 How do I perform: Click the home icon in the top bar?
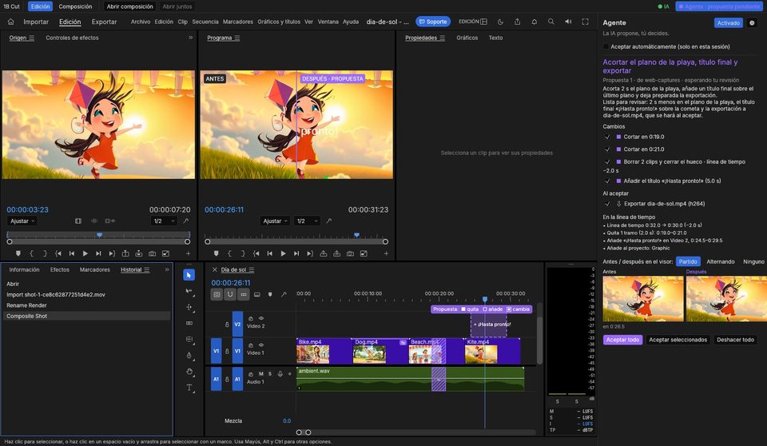click(10, 22)
